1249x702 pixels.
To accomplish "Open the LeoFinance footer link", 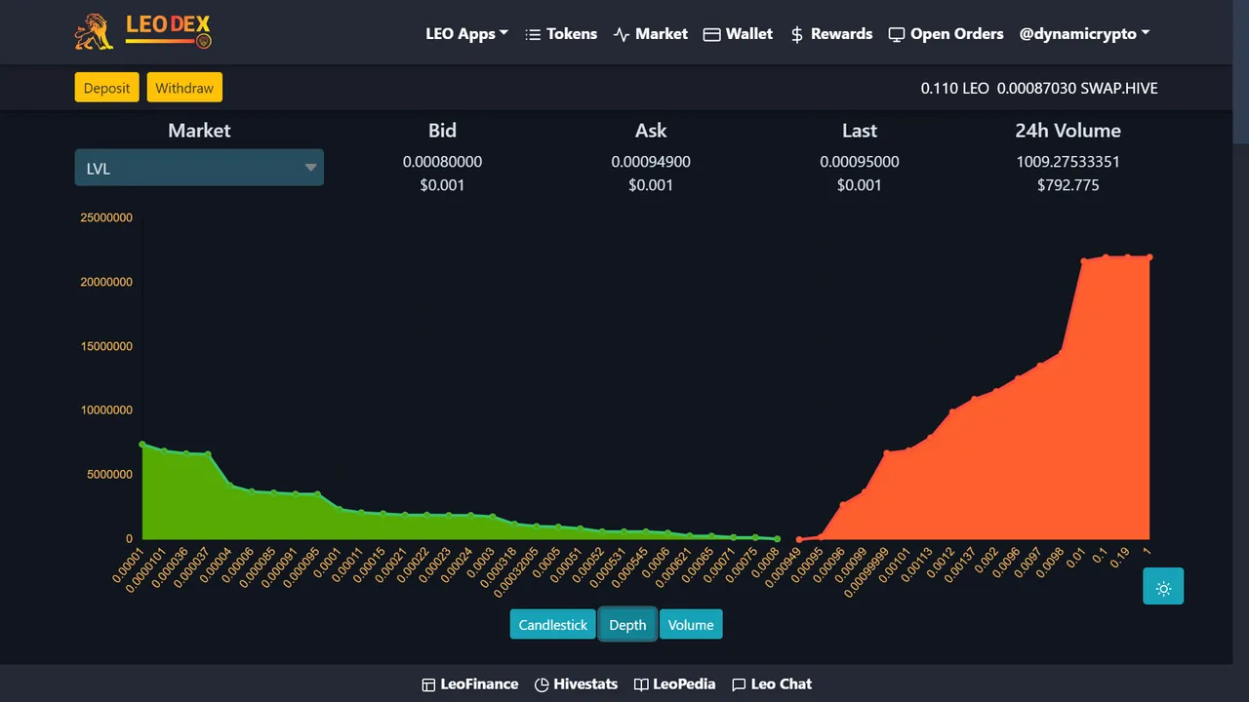I will tap(470, 684).
